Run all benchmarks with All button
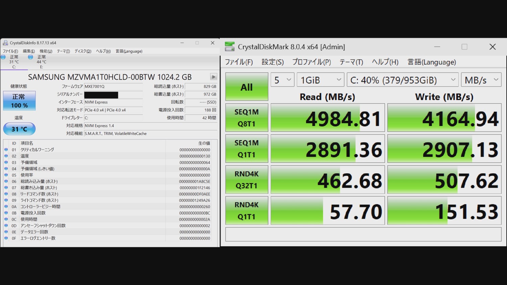This screenshot has height=285, width=507. (x=246, y=87)
